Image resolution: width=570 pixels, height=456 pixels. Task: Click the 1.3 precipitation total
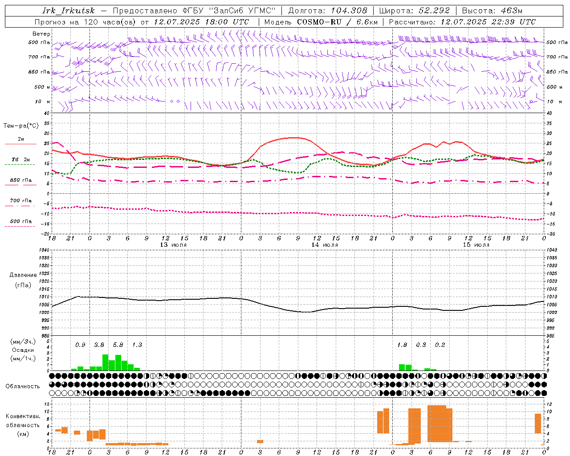tap(137, 345)
